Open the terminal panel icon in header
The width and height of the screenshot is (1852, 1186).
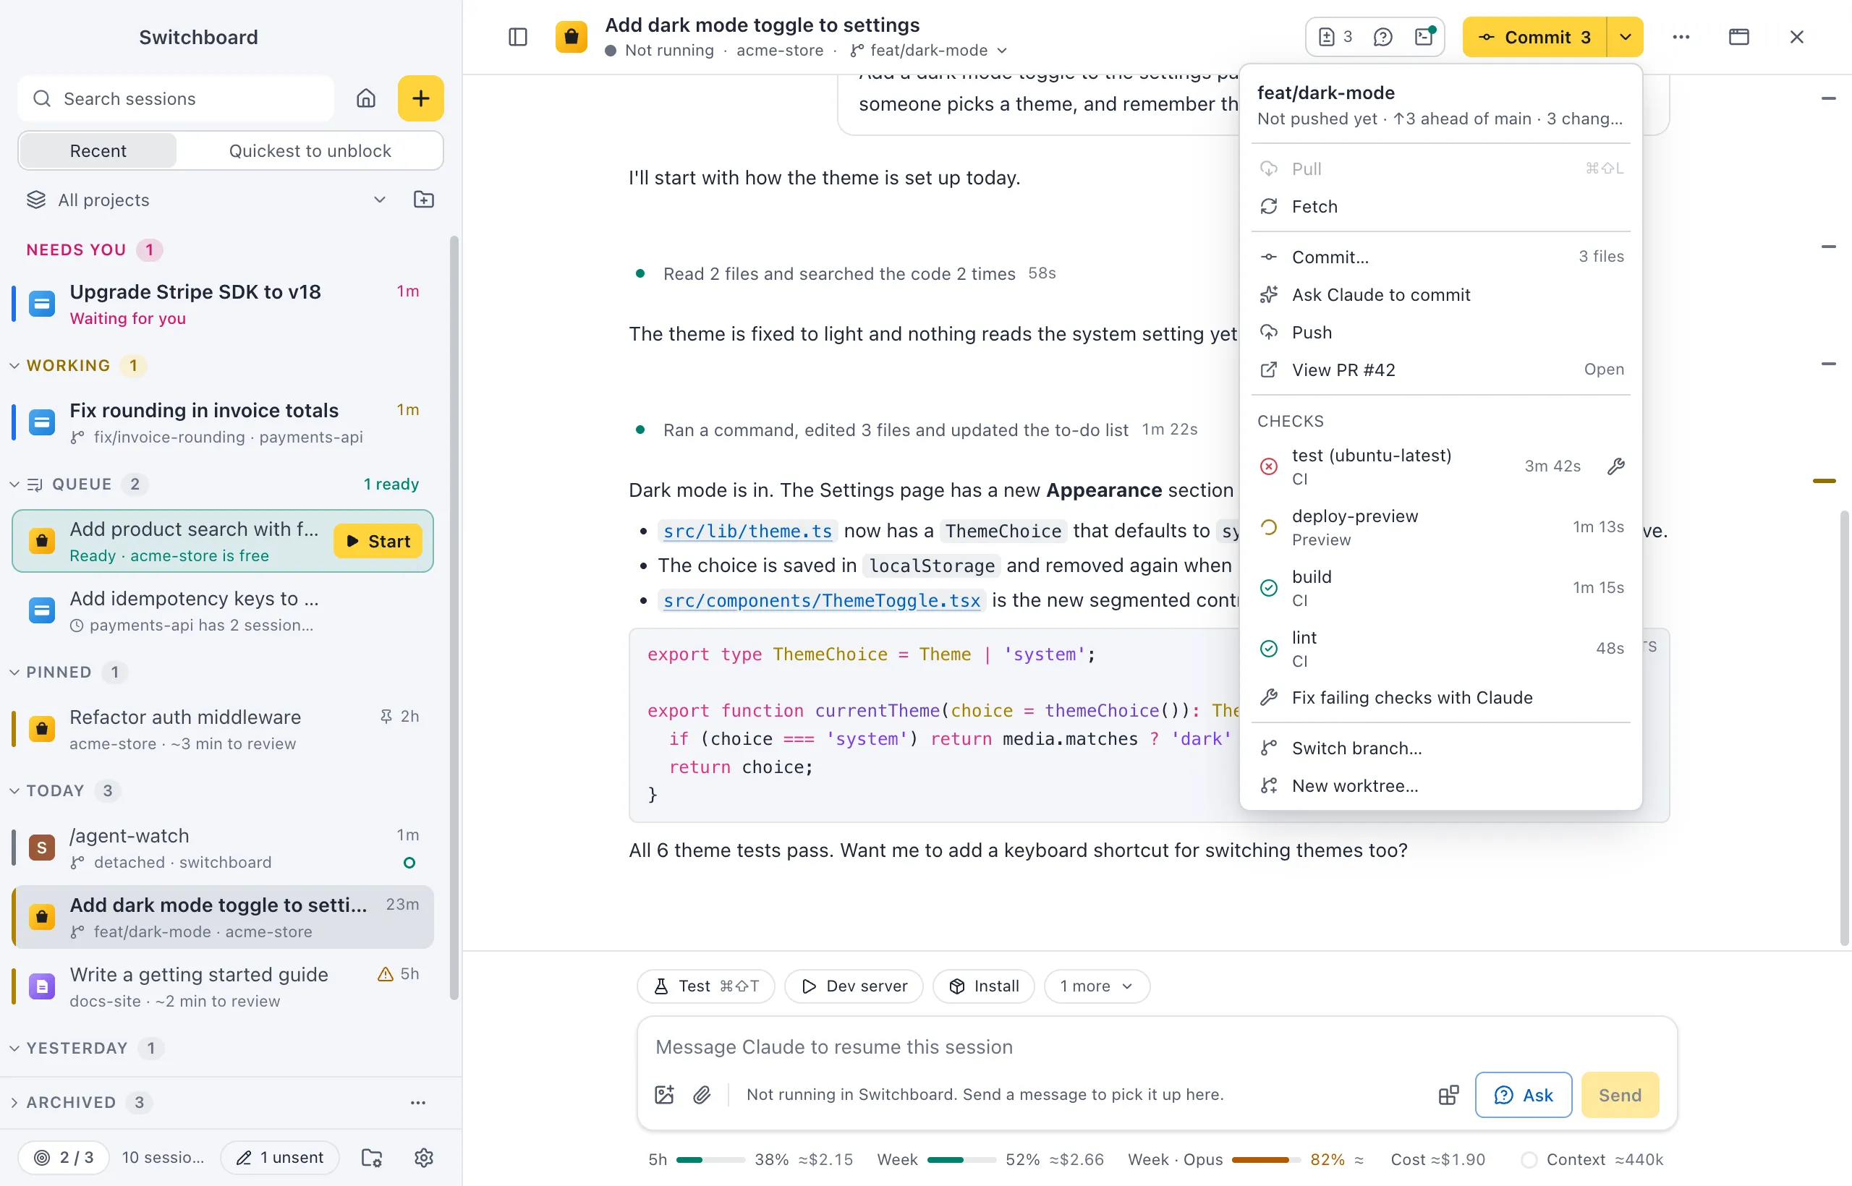click(x=1424, y=37)
